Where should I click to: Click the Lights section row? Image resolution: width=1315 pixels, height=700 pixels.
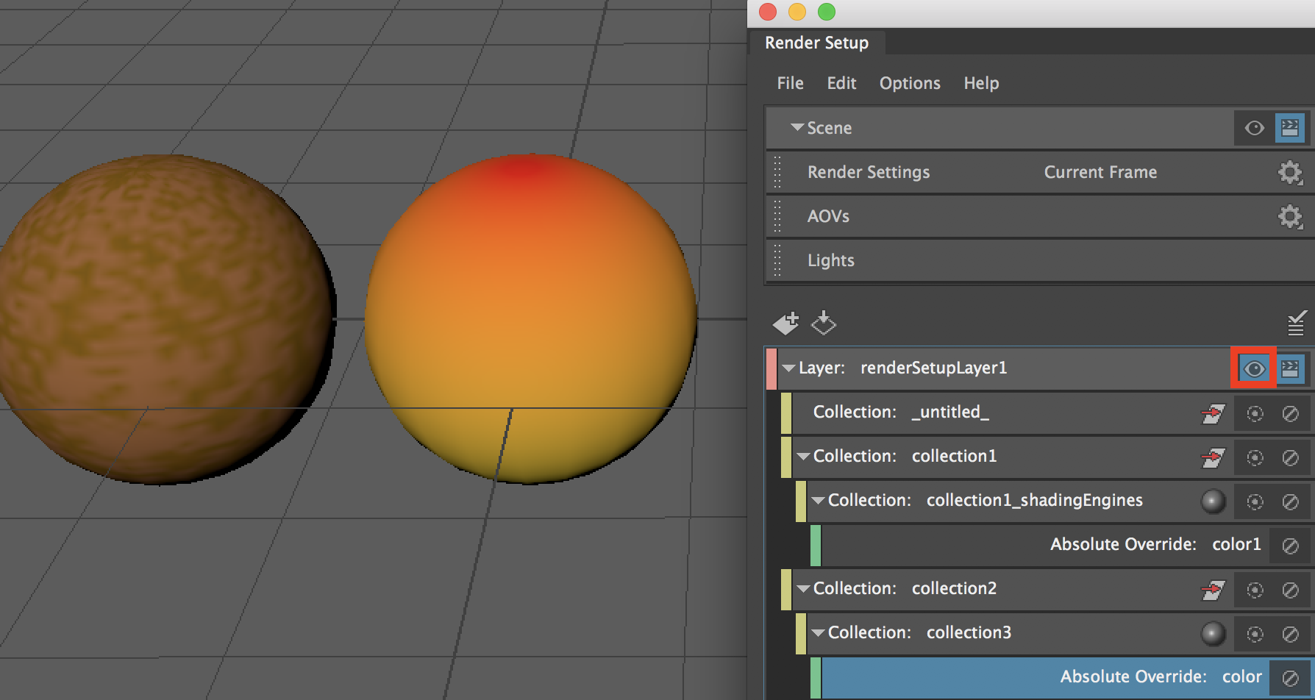pos(956,260)
